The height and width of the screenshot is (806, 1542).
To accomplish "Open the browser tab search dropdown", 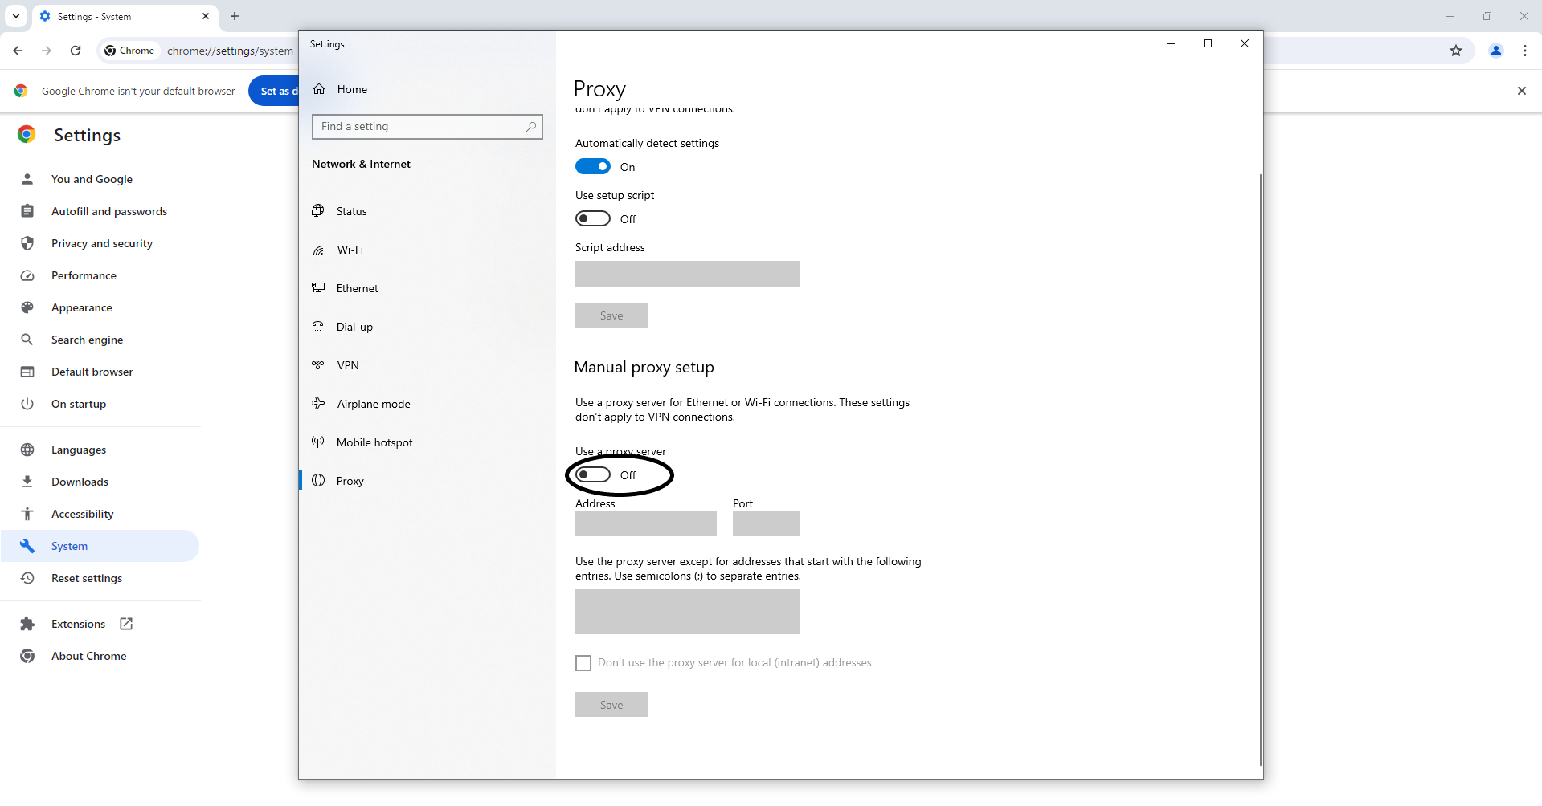I will pyautogui.click(x=15, y=16).
